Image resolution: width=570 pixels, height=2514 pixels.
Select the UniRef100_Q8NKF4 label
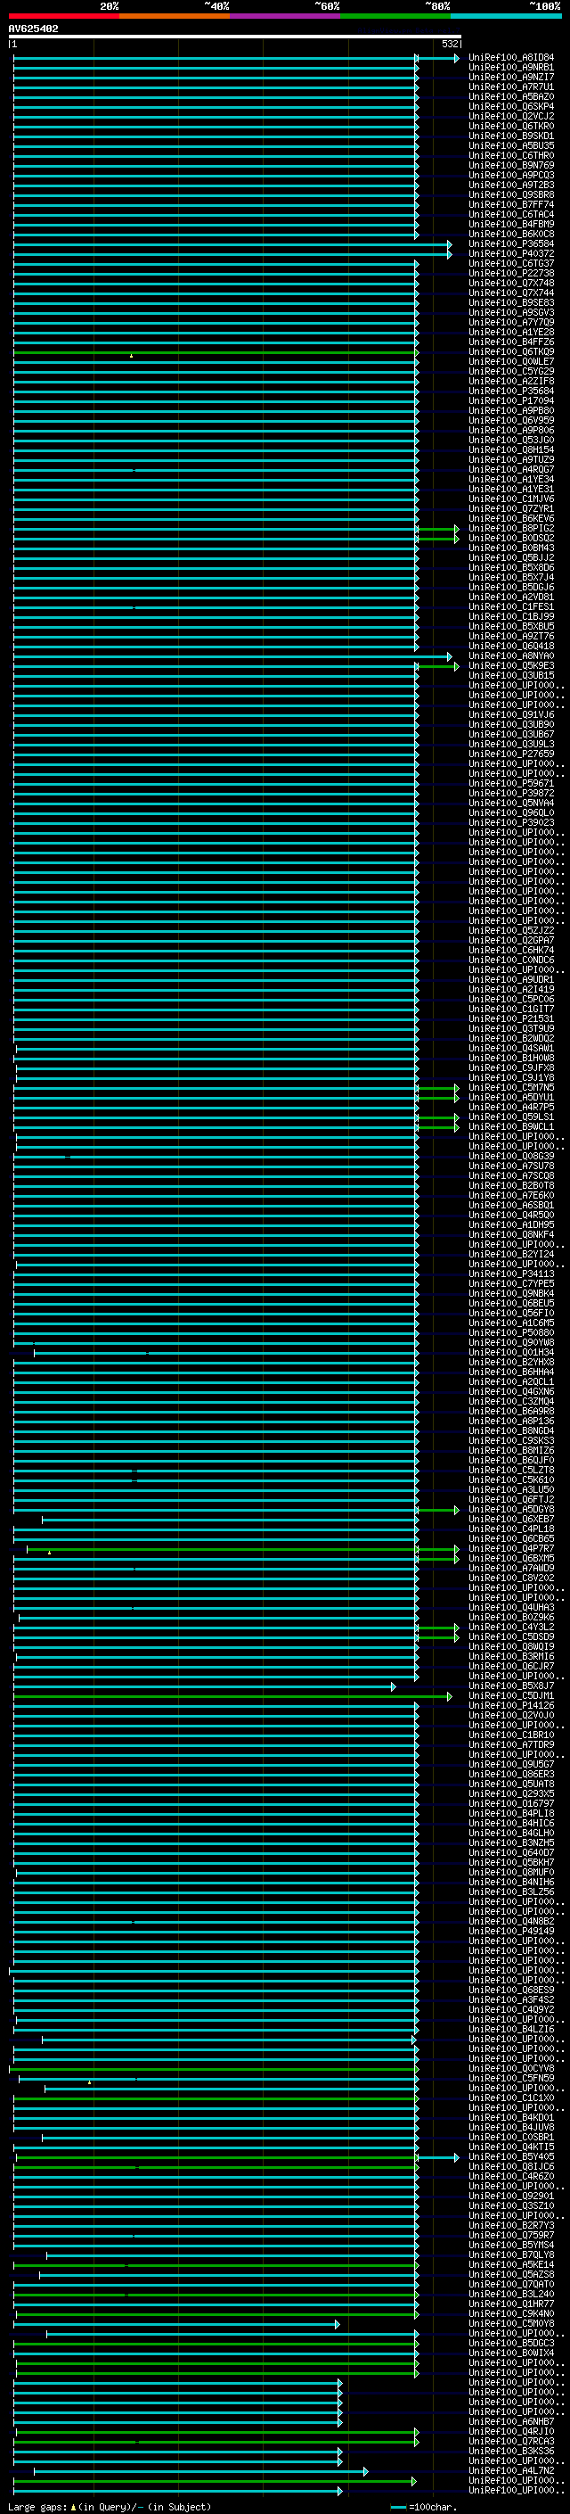510,1234
